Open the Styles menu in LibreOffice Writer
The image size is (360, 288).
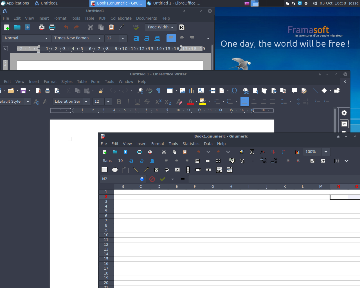coord(67,82)
